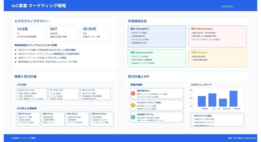Click the エグゼクティブサマリー heading
Image resolution: width=261 pixels, height=142 pixels.
[32, 21]
